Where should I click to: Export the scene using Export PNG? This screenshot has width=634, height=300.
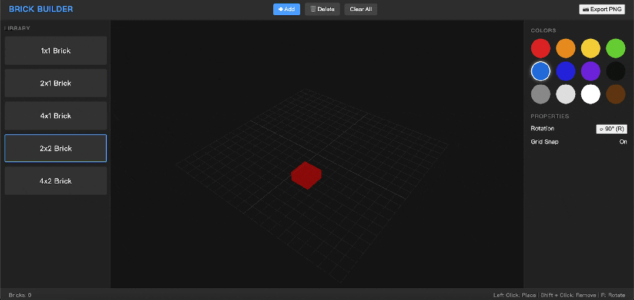602,9
